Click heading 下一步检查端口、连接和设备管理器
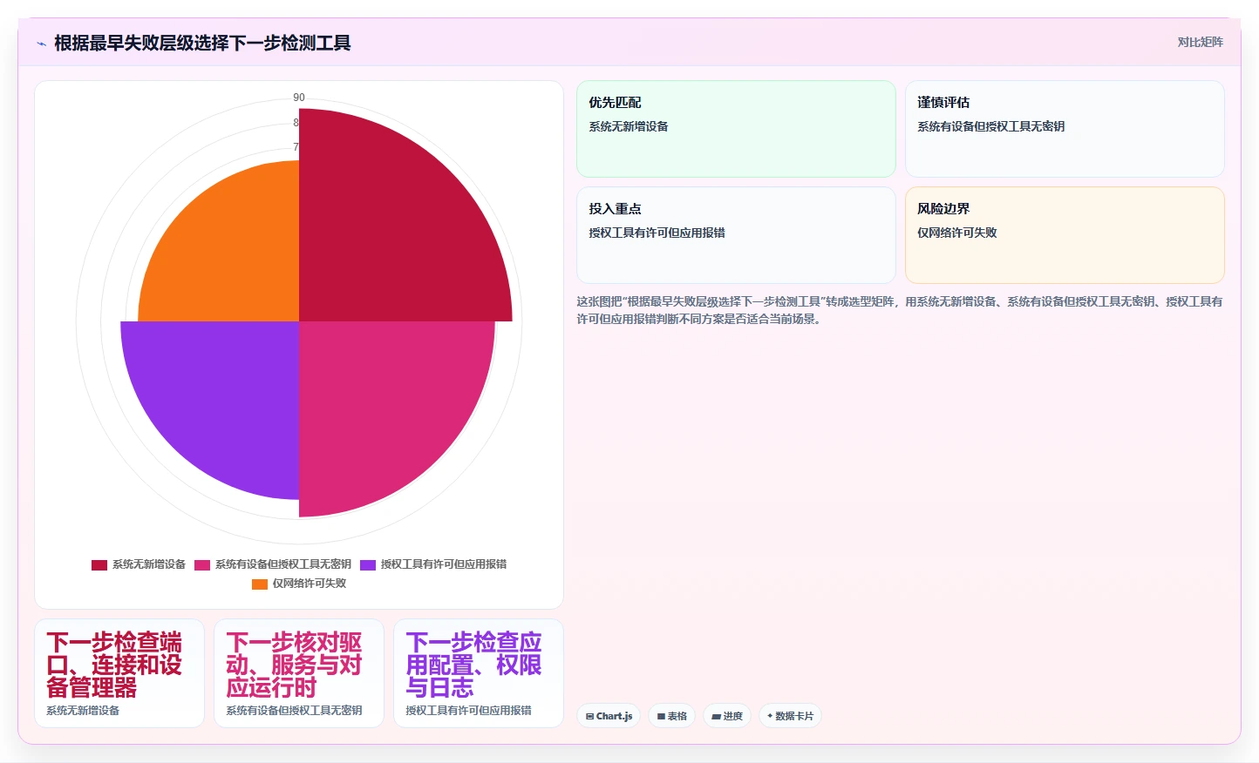This screenshot has height=763, width=1259. (114, 665)
